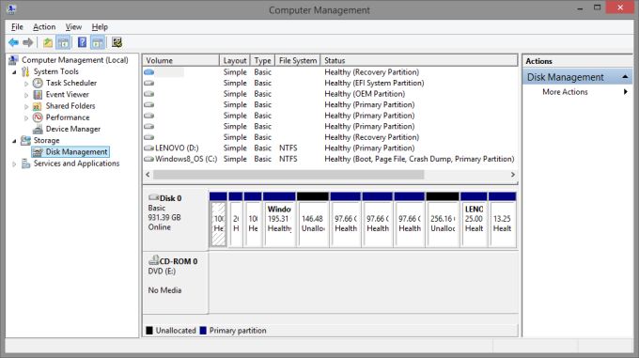The width and height of the screenshot is (639, 358).
Task: Toggle the Show/Hide Console Tree icon
Action: pos(63,42)
